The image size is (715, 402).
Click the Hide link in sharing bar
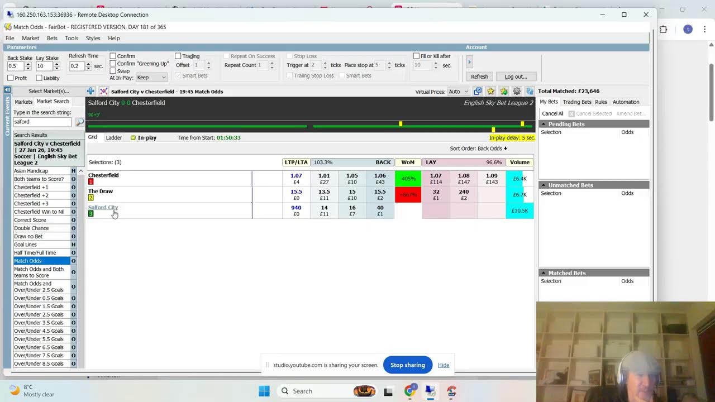coord(443,365)
